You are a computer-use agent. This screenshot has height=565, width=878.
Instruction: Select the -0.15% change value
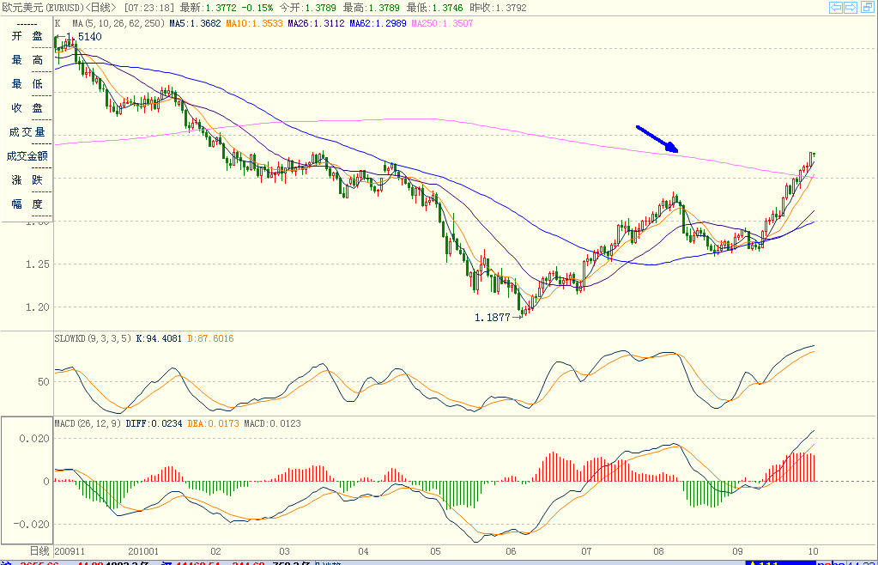257,8
